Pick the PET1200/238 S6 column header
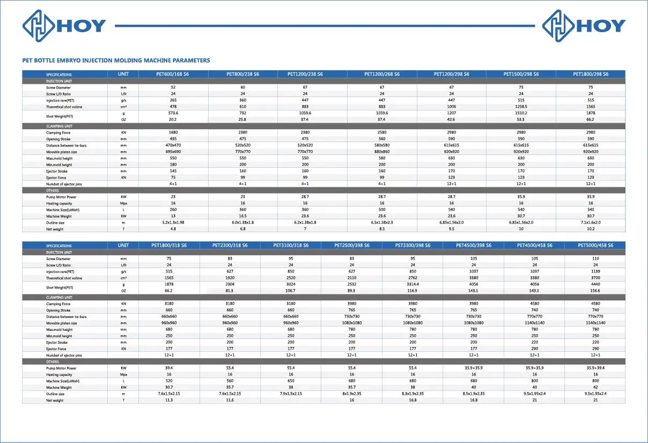 point(313,74)
